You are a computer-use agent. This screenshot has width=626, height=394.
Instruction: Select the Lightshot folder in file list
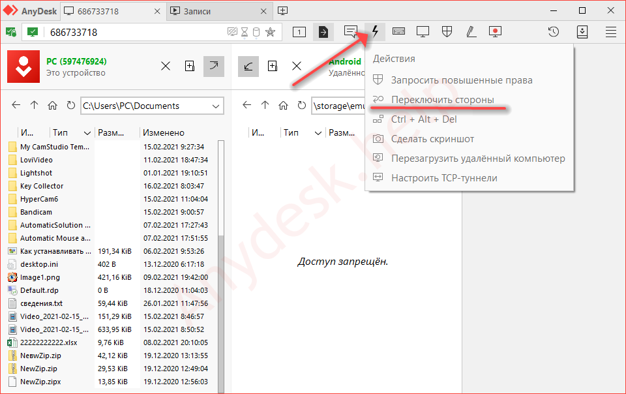37,173
